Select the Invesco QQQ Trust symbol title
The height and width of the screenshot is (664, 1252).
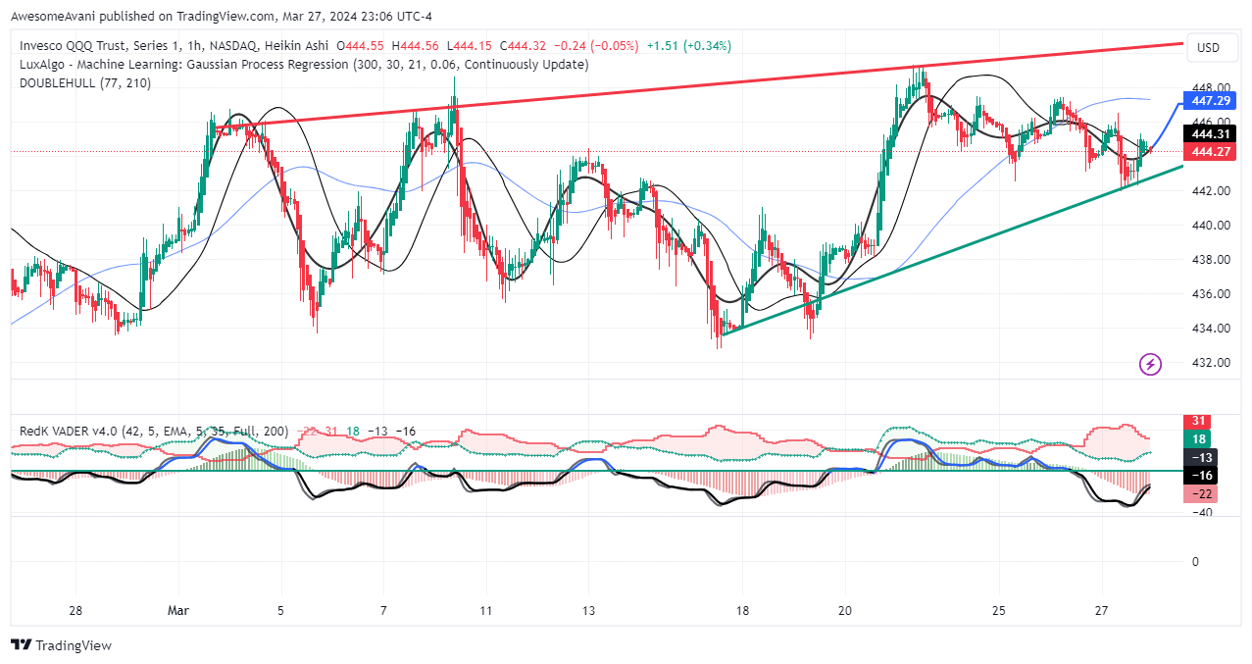pyautogui.click(x=175, y=46)
